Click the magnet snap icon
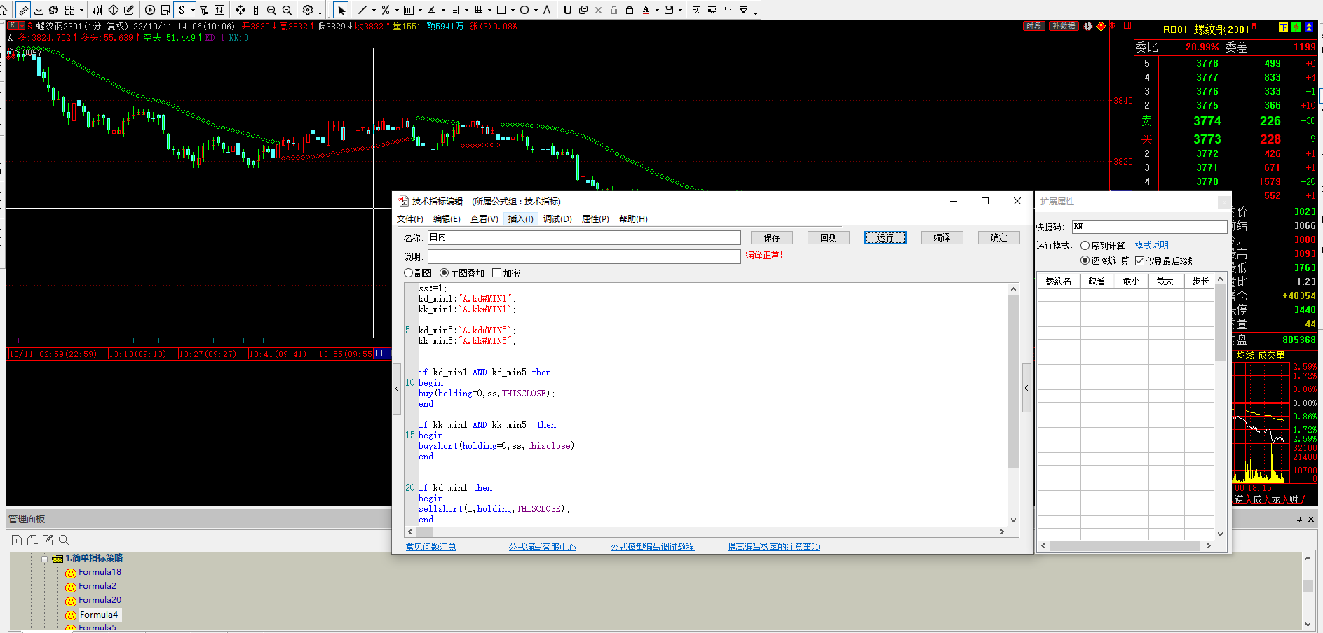 (x=568, y=10)
